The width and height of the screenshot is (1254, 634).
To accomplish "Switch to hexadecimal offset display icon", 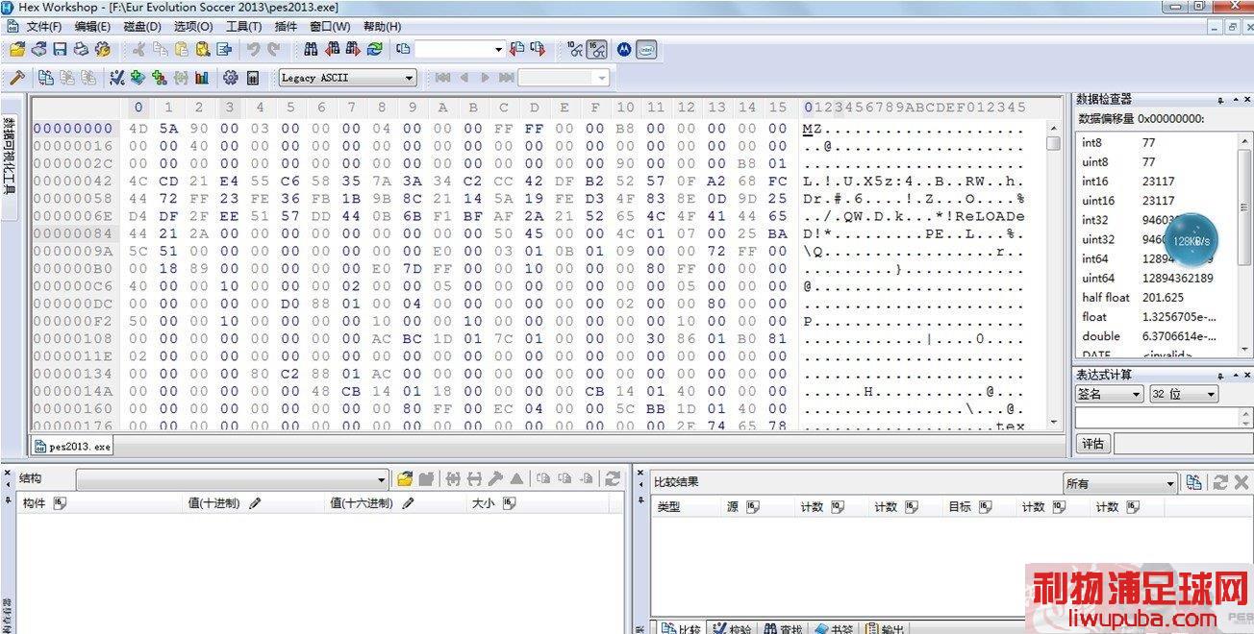I will [596, 49].
